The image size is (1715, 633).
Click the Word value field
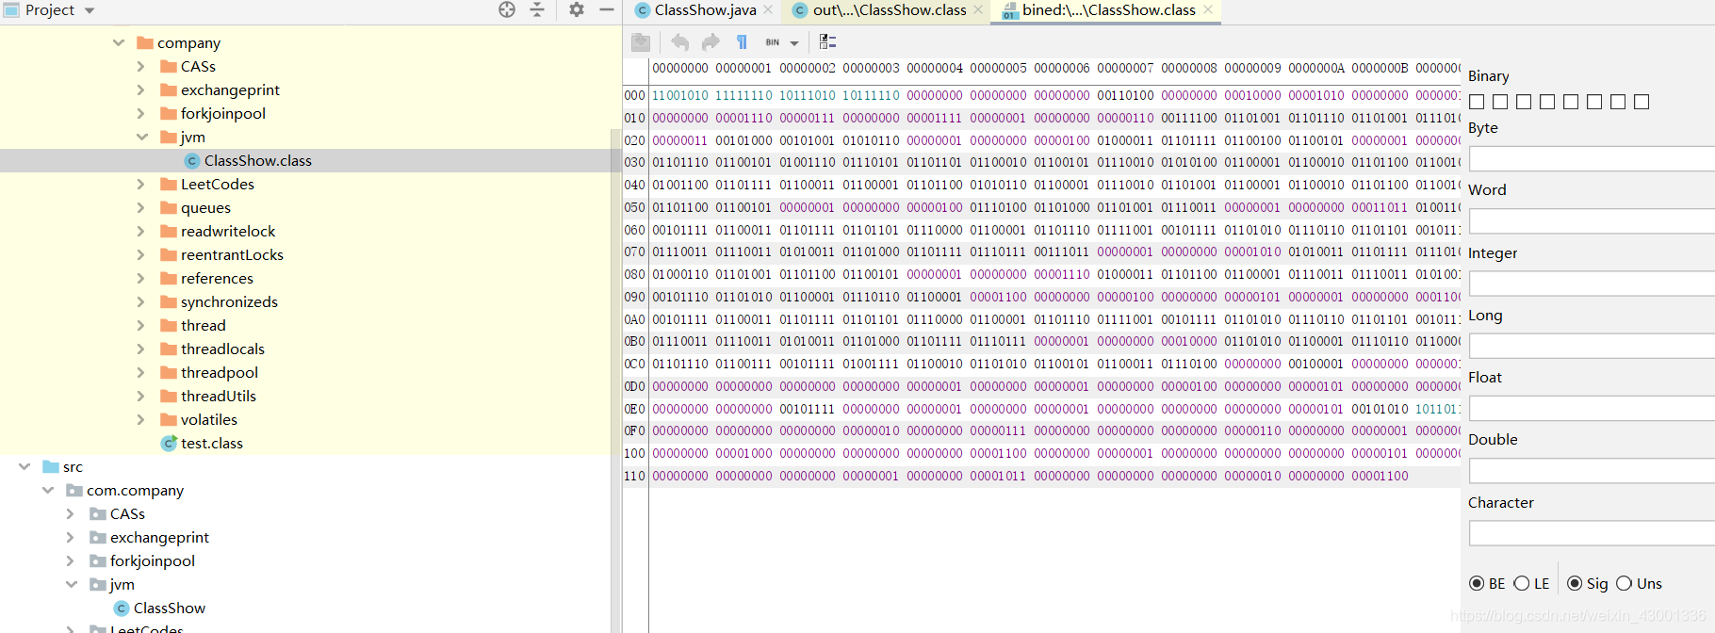[1592, 220]
